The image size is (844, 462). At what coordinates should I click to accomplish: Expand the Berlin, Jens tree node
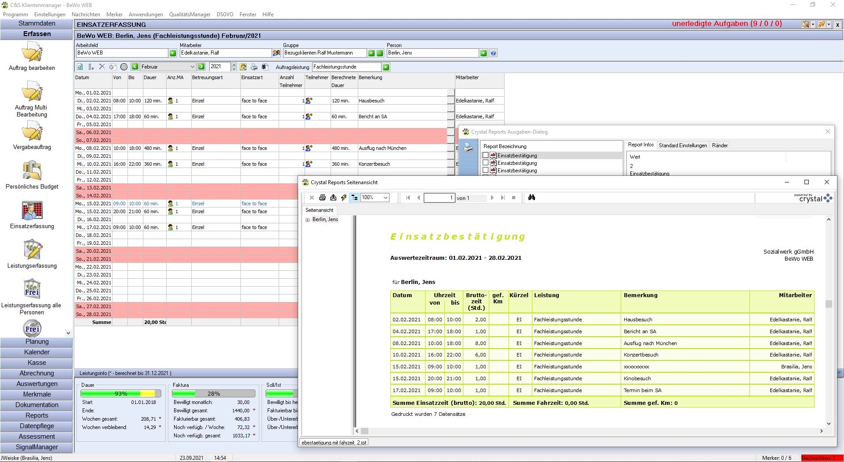click(308, 220)
